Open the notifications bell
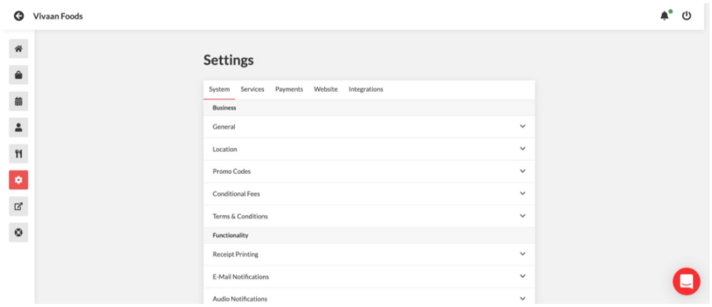 coord(665,16)
